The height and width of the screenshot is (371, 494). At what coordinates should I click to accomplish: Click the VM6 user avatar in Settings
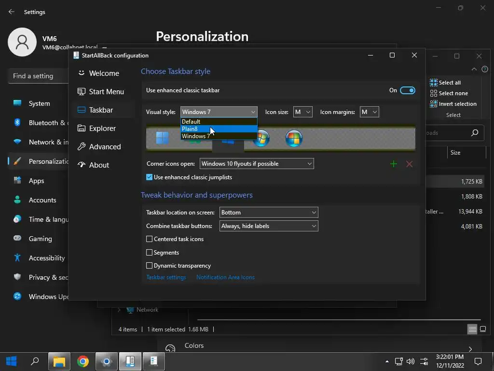point(22,42)
